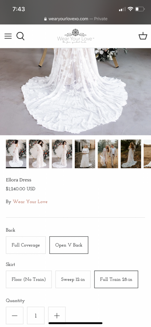This screenshot has width=151, height=327.
Task: Choose Sweep 12-in skirt option
Action: pyautogui.click(x=73, y=279)
